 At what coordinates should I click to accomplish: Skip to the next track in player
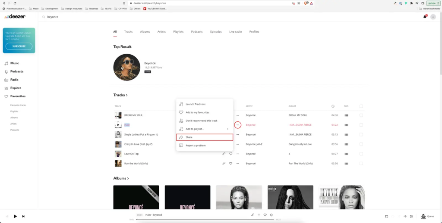pos(23,216)
